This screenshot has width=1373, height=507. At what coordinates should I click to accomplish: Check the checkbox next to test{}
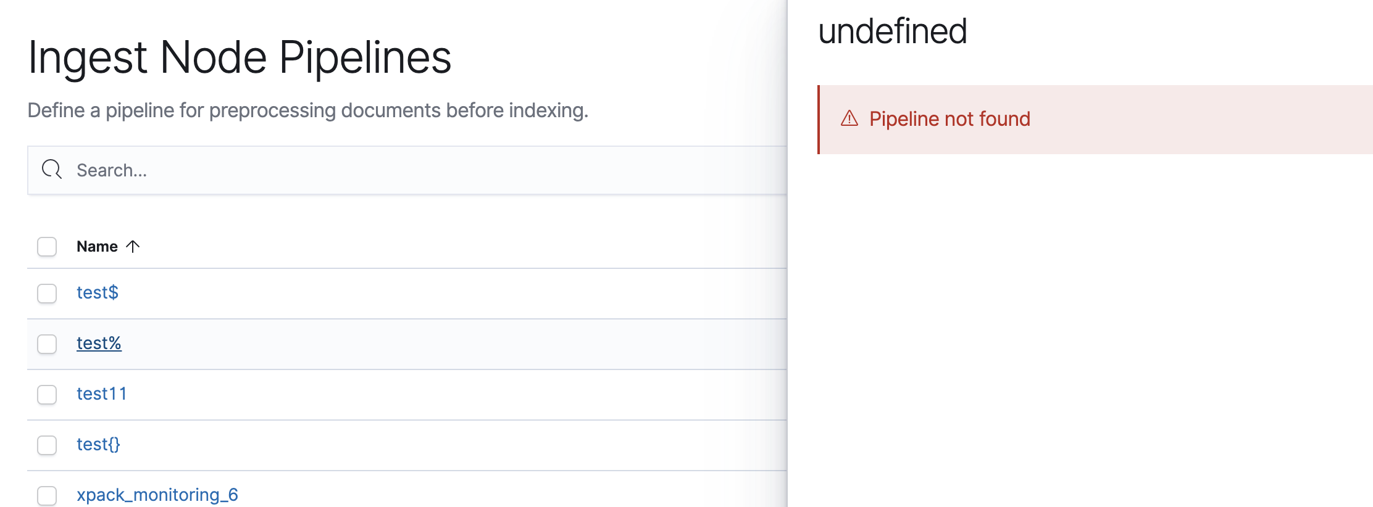[x=46, y=443]
